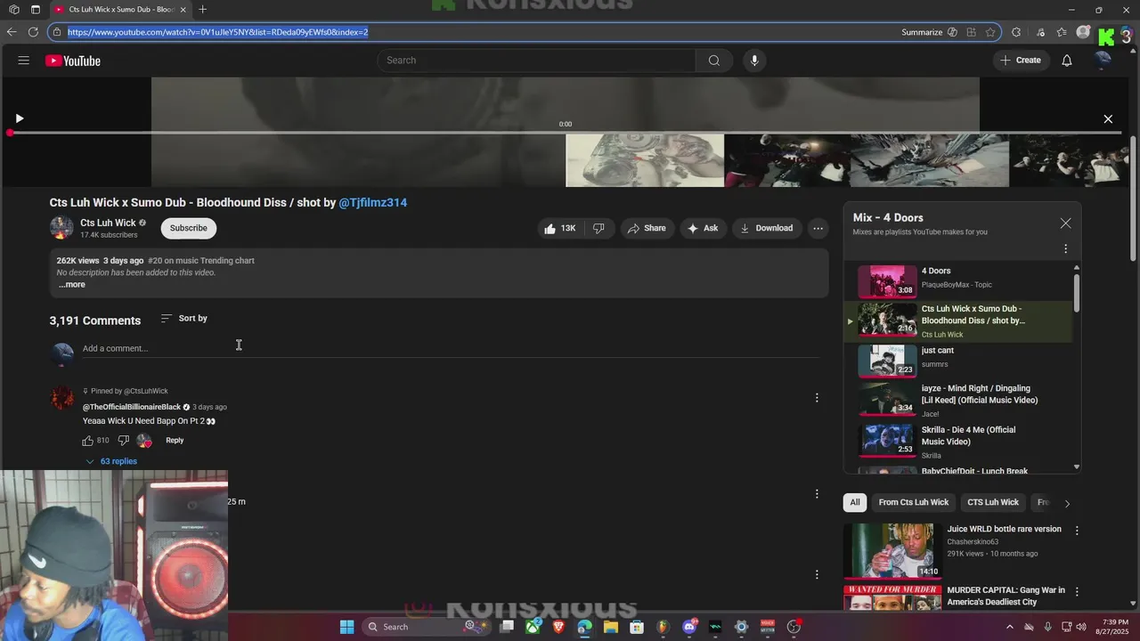The image size is (1140, 641).
Task: Expand the description with ...more
Action: 72,285
